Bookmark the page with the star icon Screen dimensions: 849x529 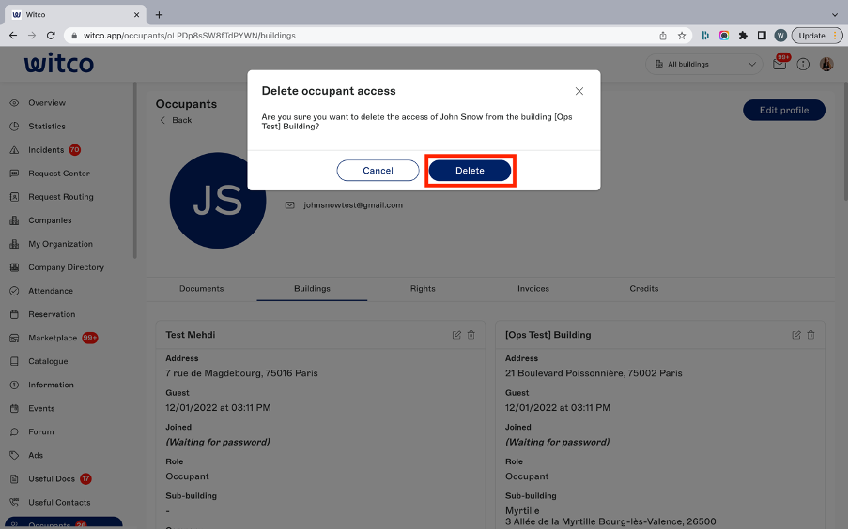[682, 36]
